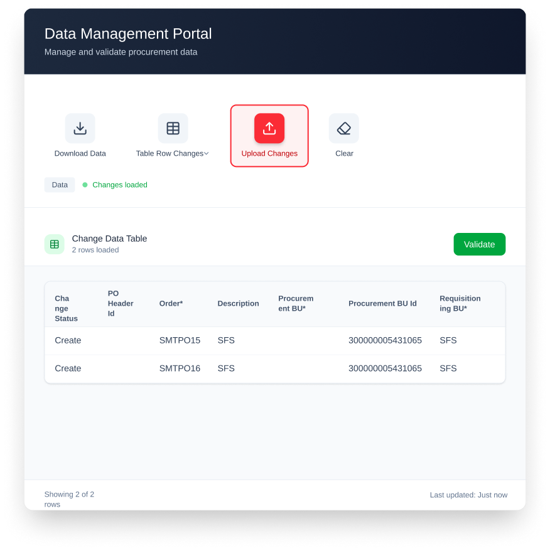Select the SMTPO15 order cell
Viewport: 550px width, 550px height.
[x=180, y=340]
